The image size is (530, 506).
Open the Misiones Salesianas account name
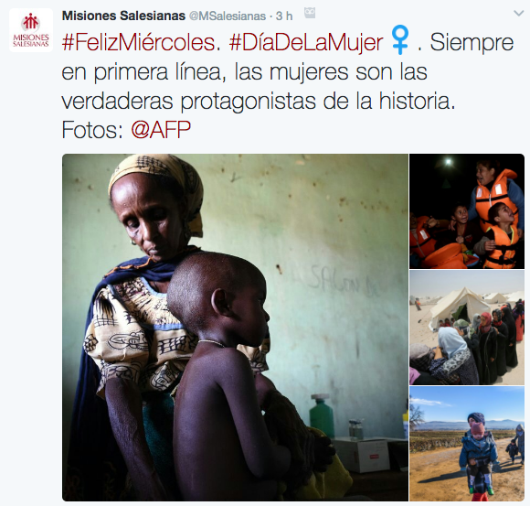coord(123,16)
